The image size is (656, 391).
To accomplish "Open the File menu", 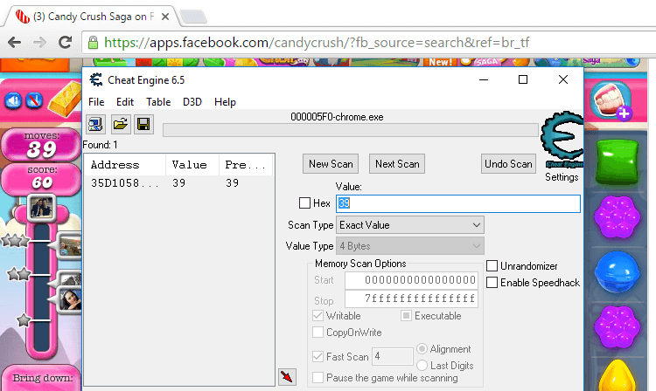I will click(96, 102).
